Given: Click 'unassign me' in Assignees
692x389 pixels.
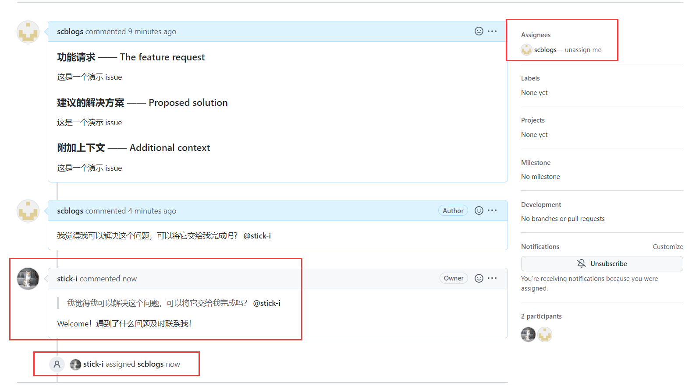Looking at the screenshot, I should coord(583,50).
